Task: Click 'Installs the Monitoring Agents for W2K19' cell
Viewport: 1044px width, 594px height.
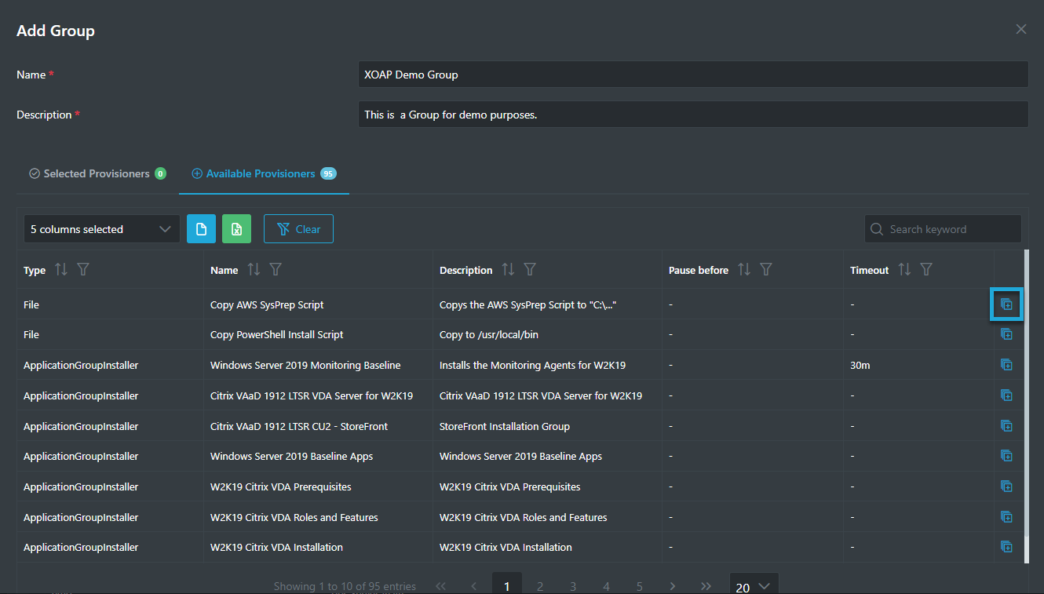Action: (x=532, y=365)
